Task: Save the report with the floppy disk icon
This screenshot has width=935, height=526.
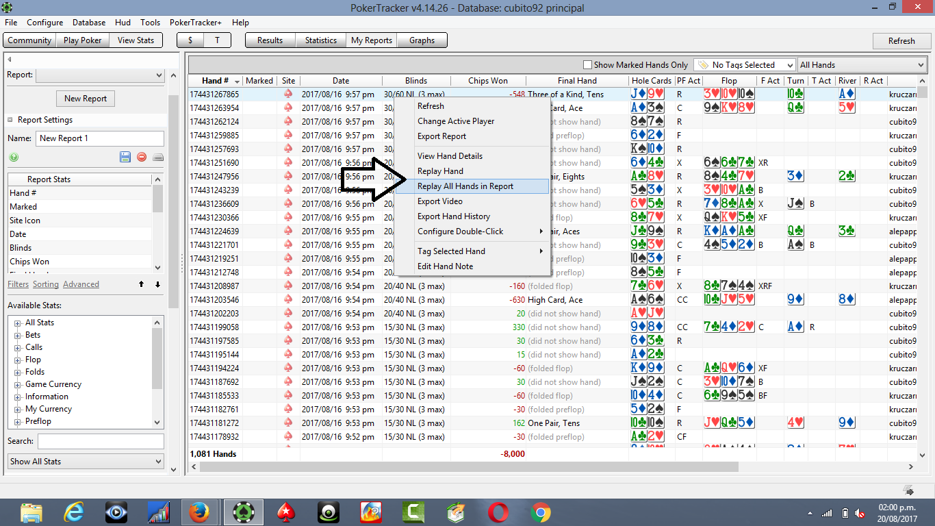Action: 125,157
